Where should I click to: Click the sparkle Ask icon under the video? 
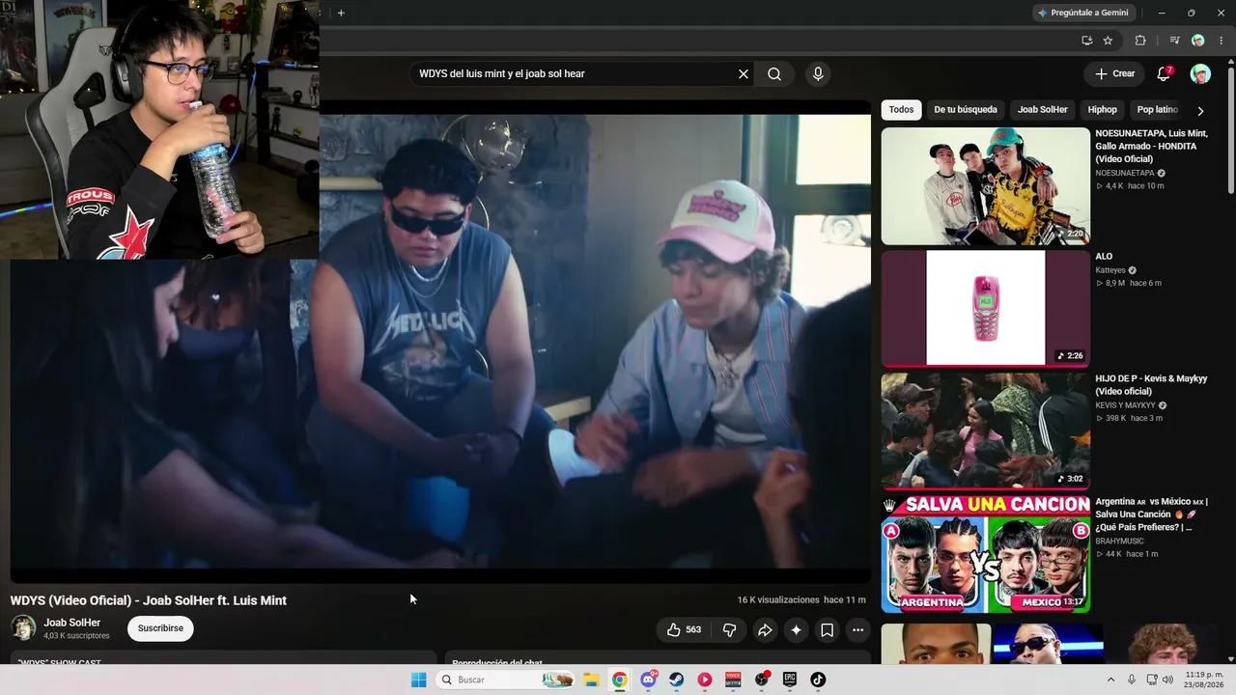[796, 630]
